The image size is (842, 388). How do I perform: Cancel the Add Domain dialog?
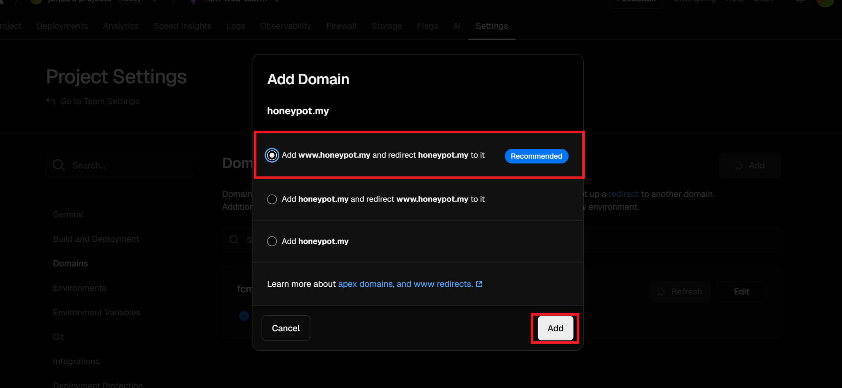[x=285, y=328]
